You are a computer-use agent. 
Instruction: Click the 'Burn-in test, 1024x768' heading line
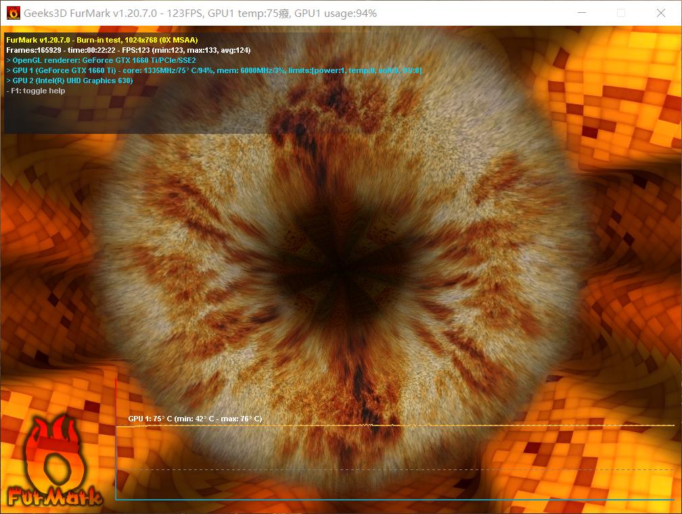pos(101,40)
